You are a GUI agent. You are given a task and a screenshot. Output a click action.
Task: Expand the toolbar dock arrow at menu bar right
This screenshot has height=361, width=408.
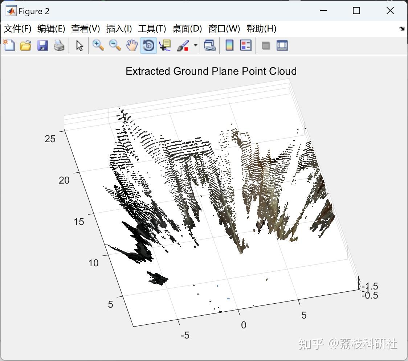pyautogui.click(x=401, y=29)
